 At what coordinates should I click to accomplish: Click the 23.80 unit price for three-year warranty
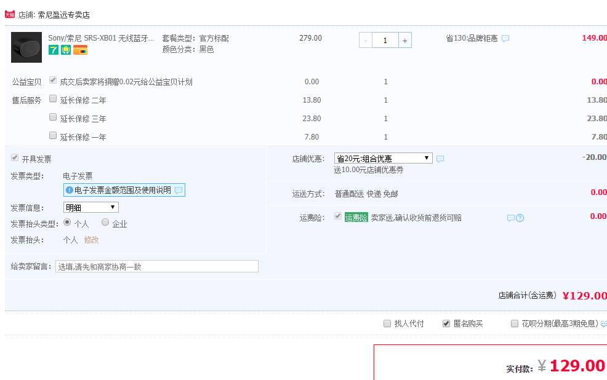tap(312, 119)
